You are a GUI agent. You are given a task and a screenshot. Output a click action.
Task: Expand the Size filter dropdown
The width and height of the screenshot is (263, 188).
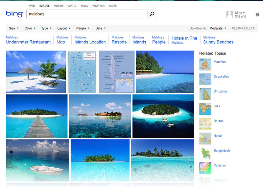tap(14, 29)
